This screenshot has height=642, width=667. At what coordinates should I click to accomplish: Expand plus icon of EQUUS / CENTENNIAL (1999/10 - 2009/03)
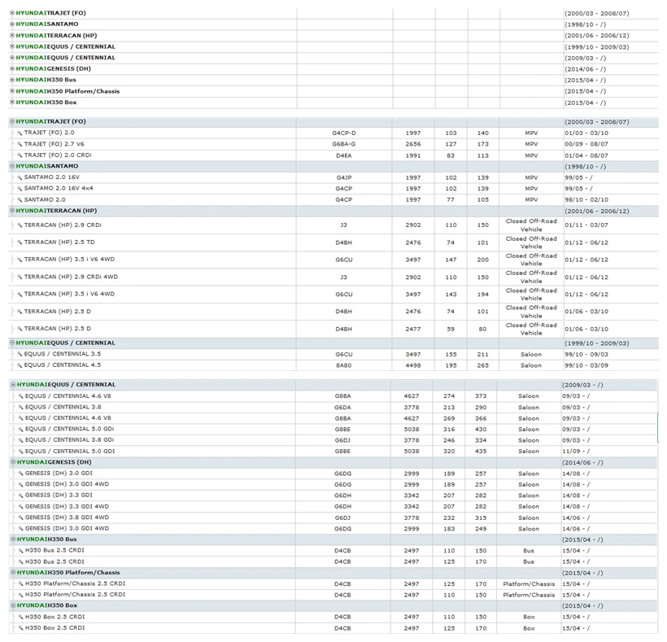(12, 46)
